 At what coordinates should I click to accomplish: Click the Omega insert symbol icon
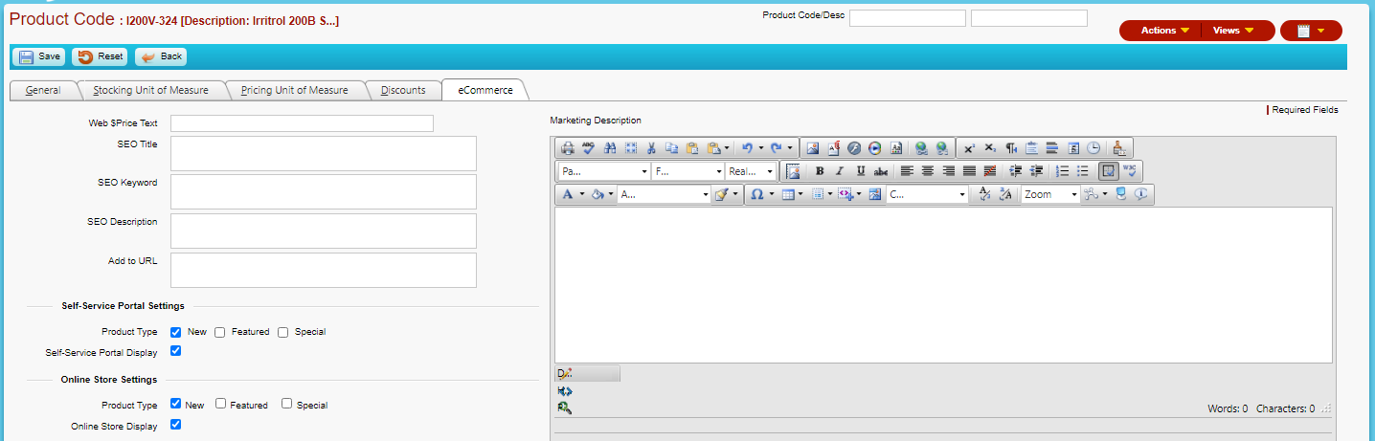756,194
